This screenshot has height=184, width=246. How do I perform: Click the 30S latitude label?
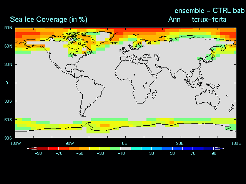pyautogui.click(x=8, y=101)
